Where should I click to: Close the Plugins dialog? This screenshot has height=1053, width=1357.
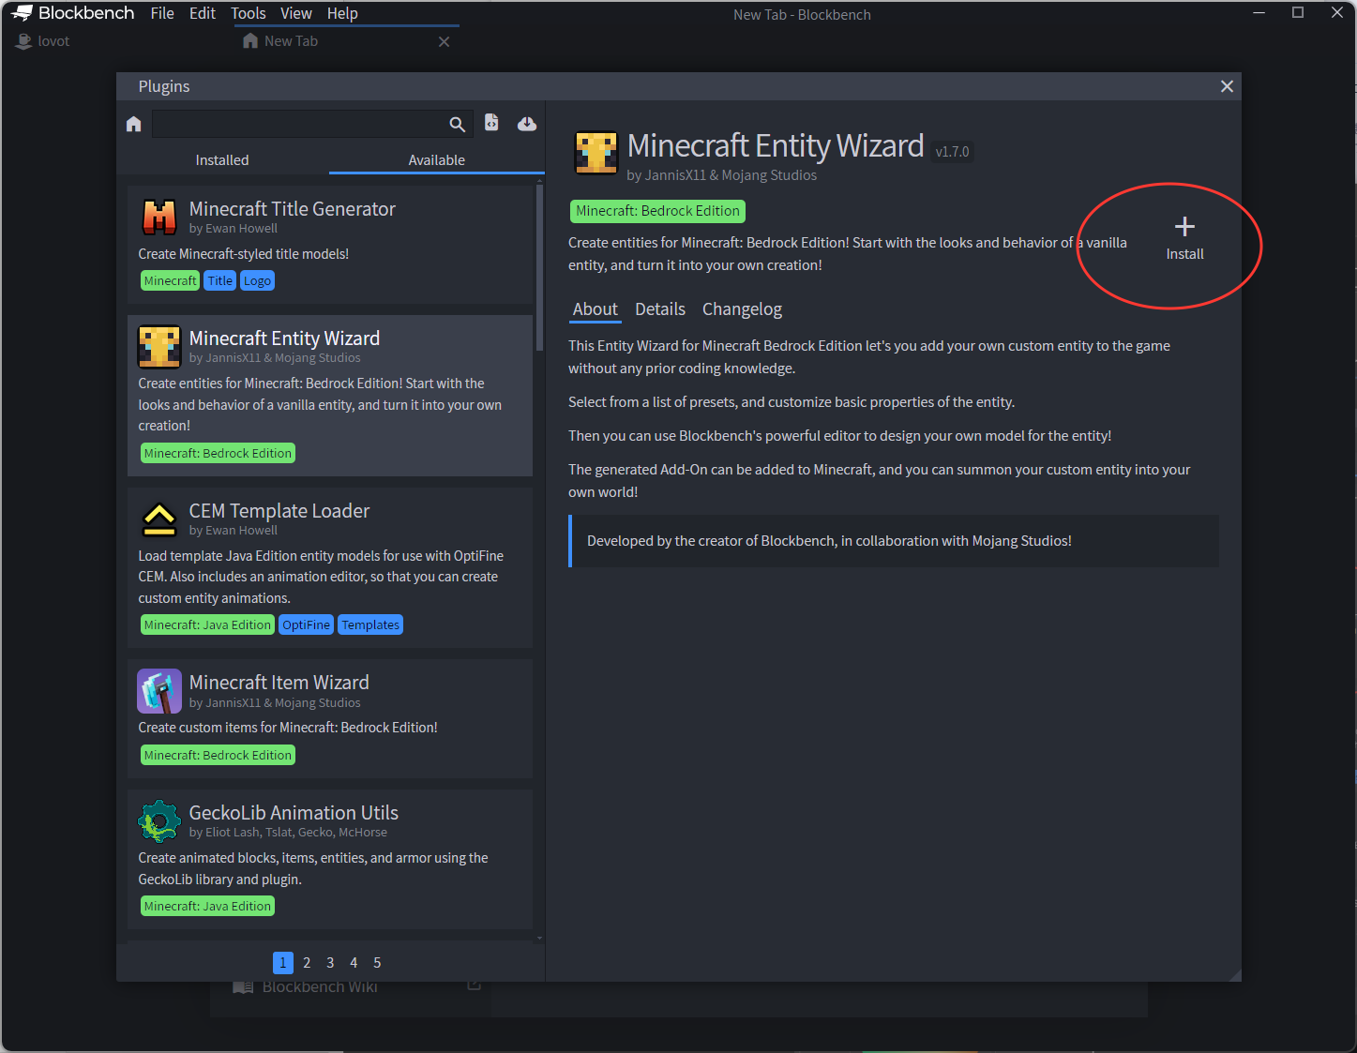tap(1227, 86)
